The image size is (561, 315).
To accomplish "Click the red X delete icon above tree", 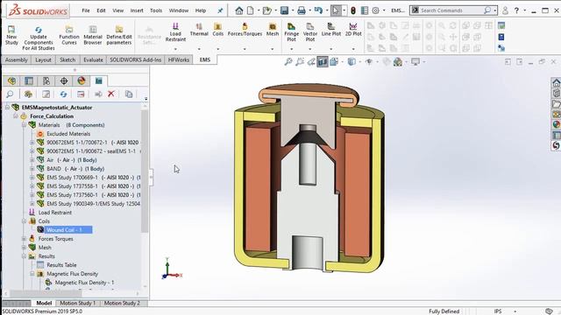I will (x=111, y=94).
